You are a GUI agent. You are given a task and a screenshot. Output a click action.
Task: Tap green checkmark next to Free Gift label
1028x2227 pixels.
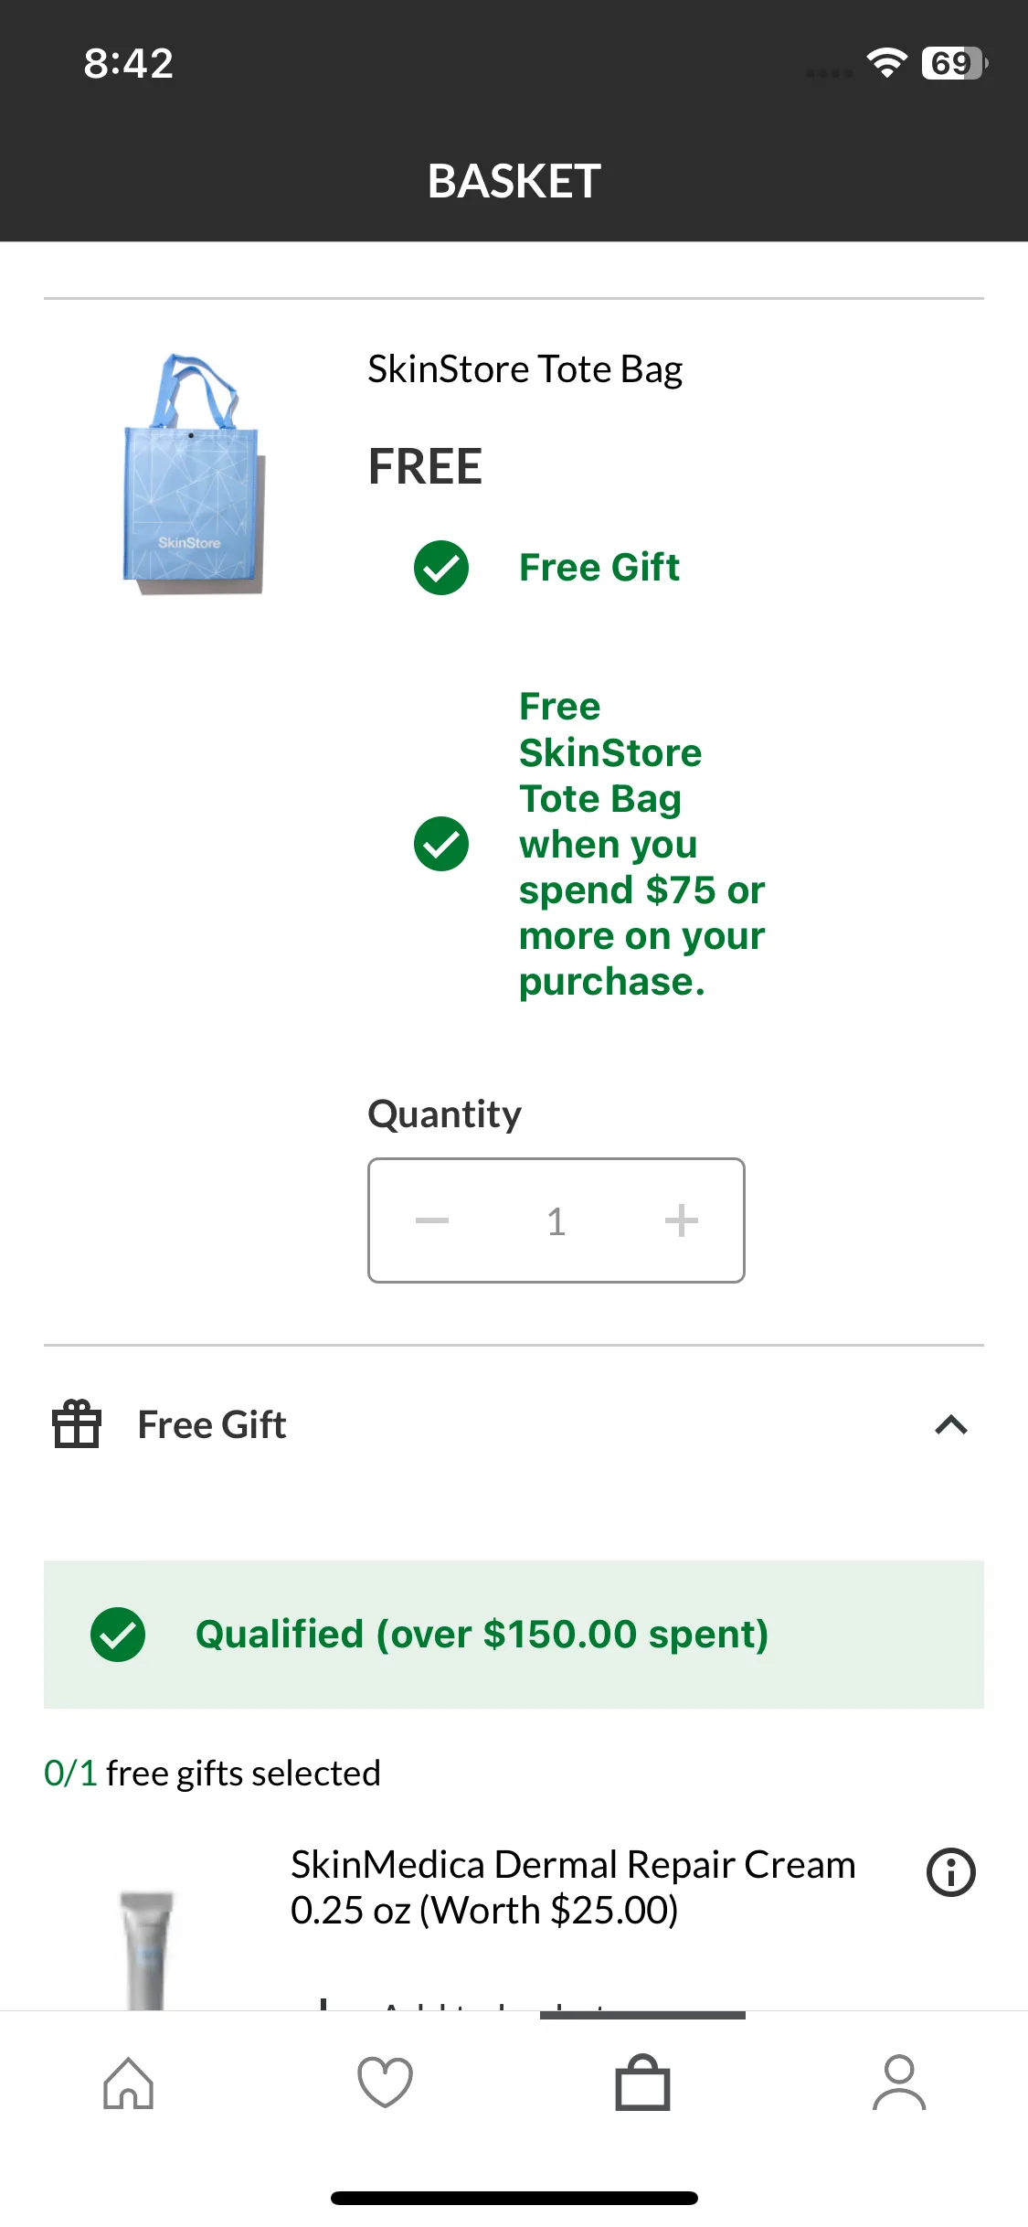click(x=441, y=568)
